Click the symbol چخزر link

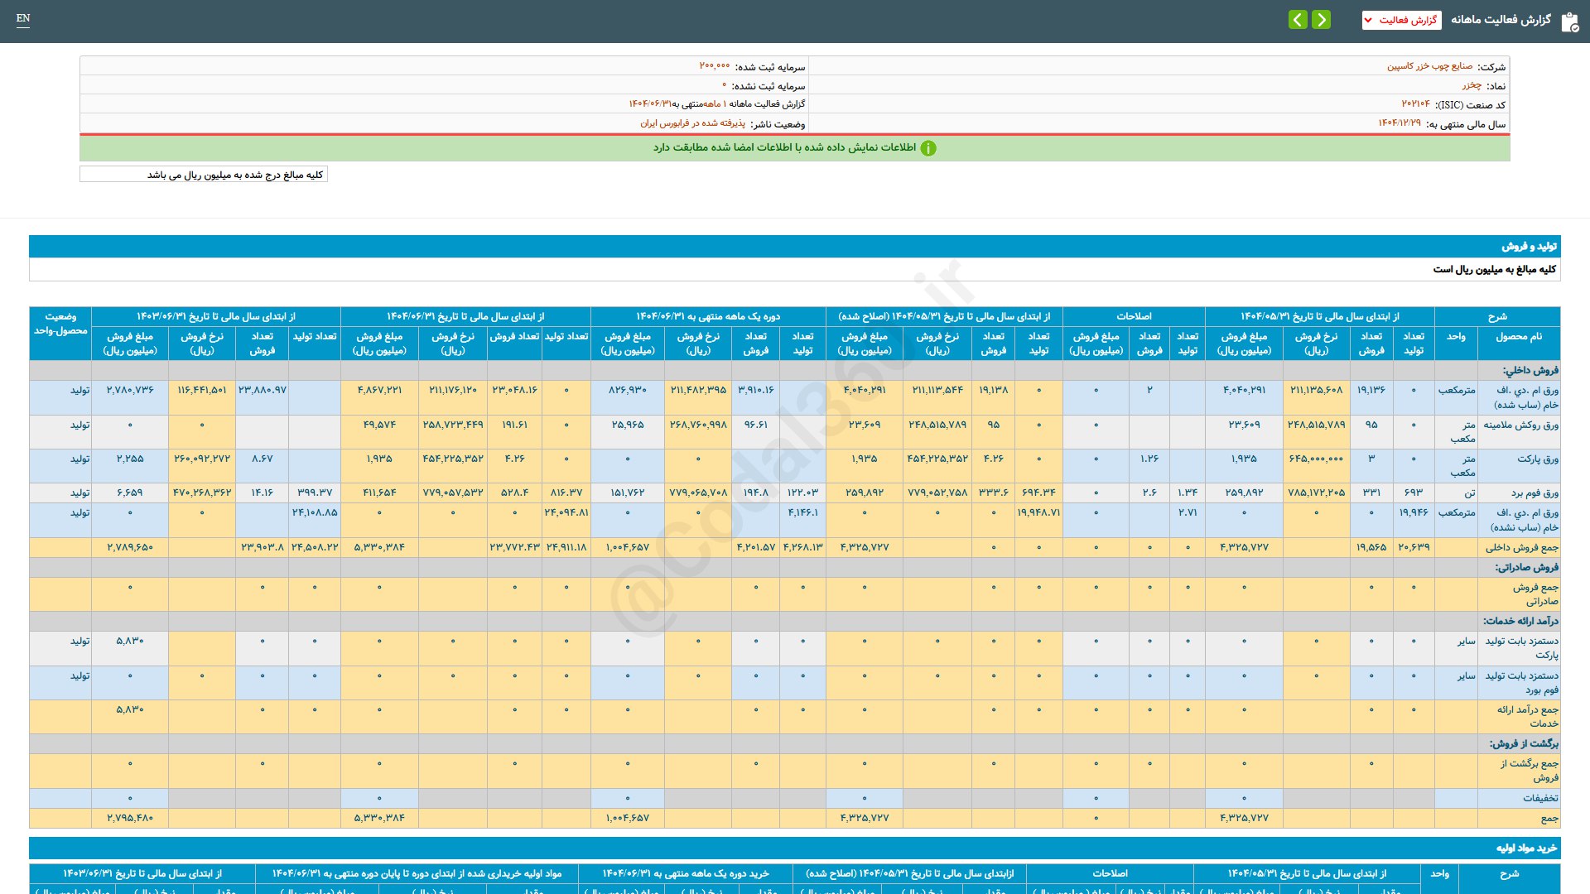[x=1471, y=85]
